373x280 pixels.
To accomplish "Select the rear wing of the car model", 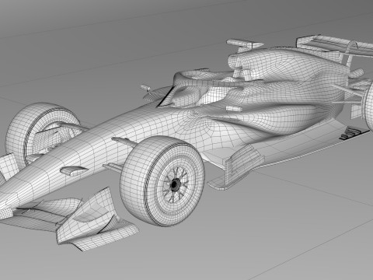I will tap(334, 46).
